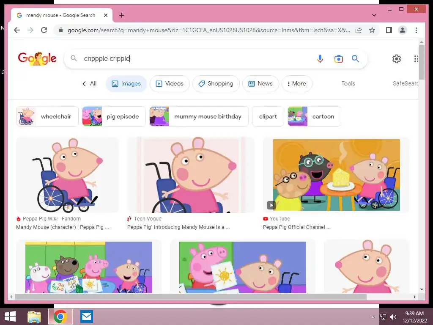Screen dimensions: 433x325
Task: Open the SafeSearch setting
Action: pyautogui.click(x=405, y=83)
